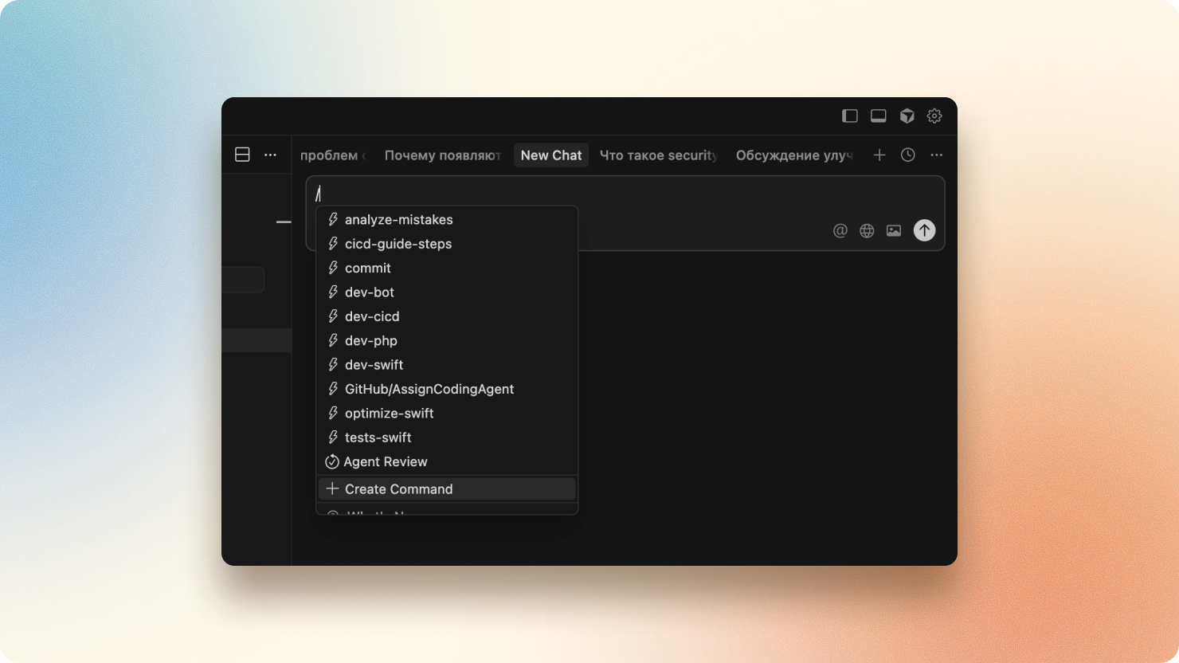Open Settings via the gear icon
This screenshot has width=1179, height=663.
(934, 116)
